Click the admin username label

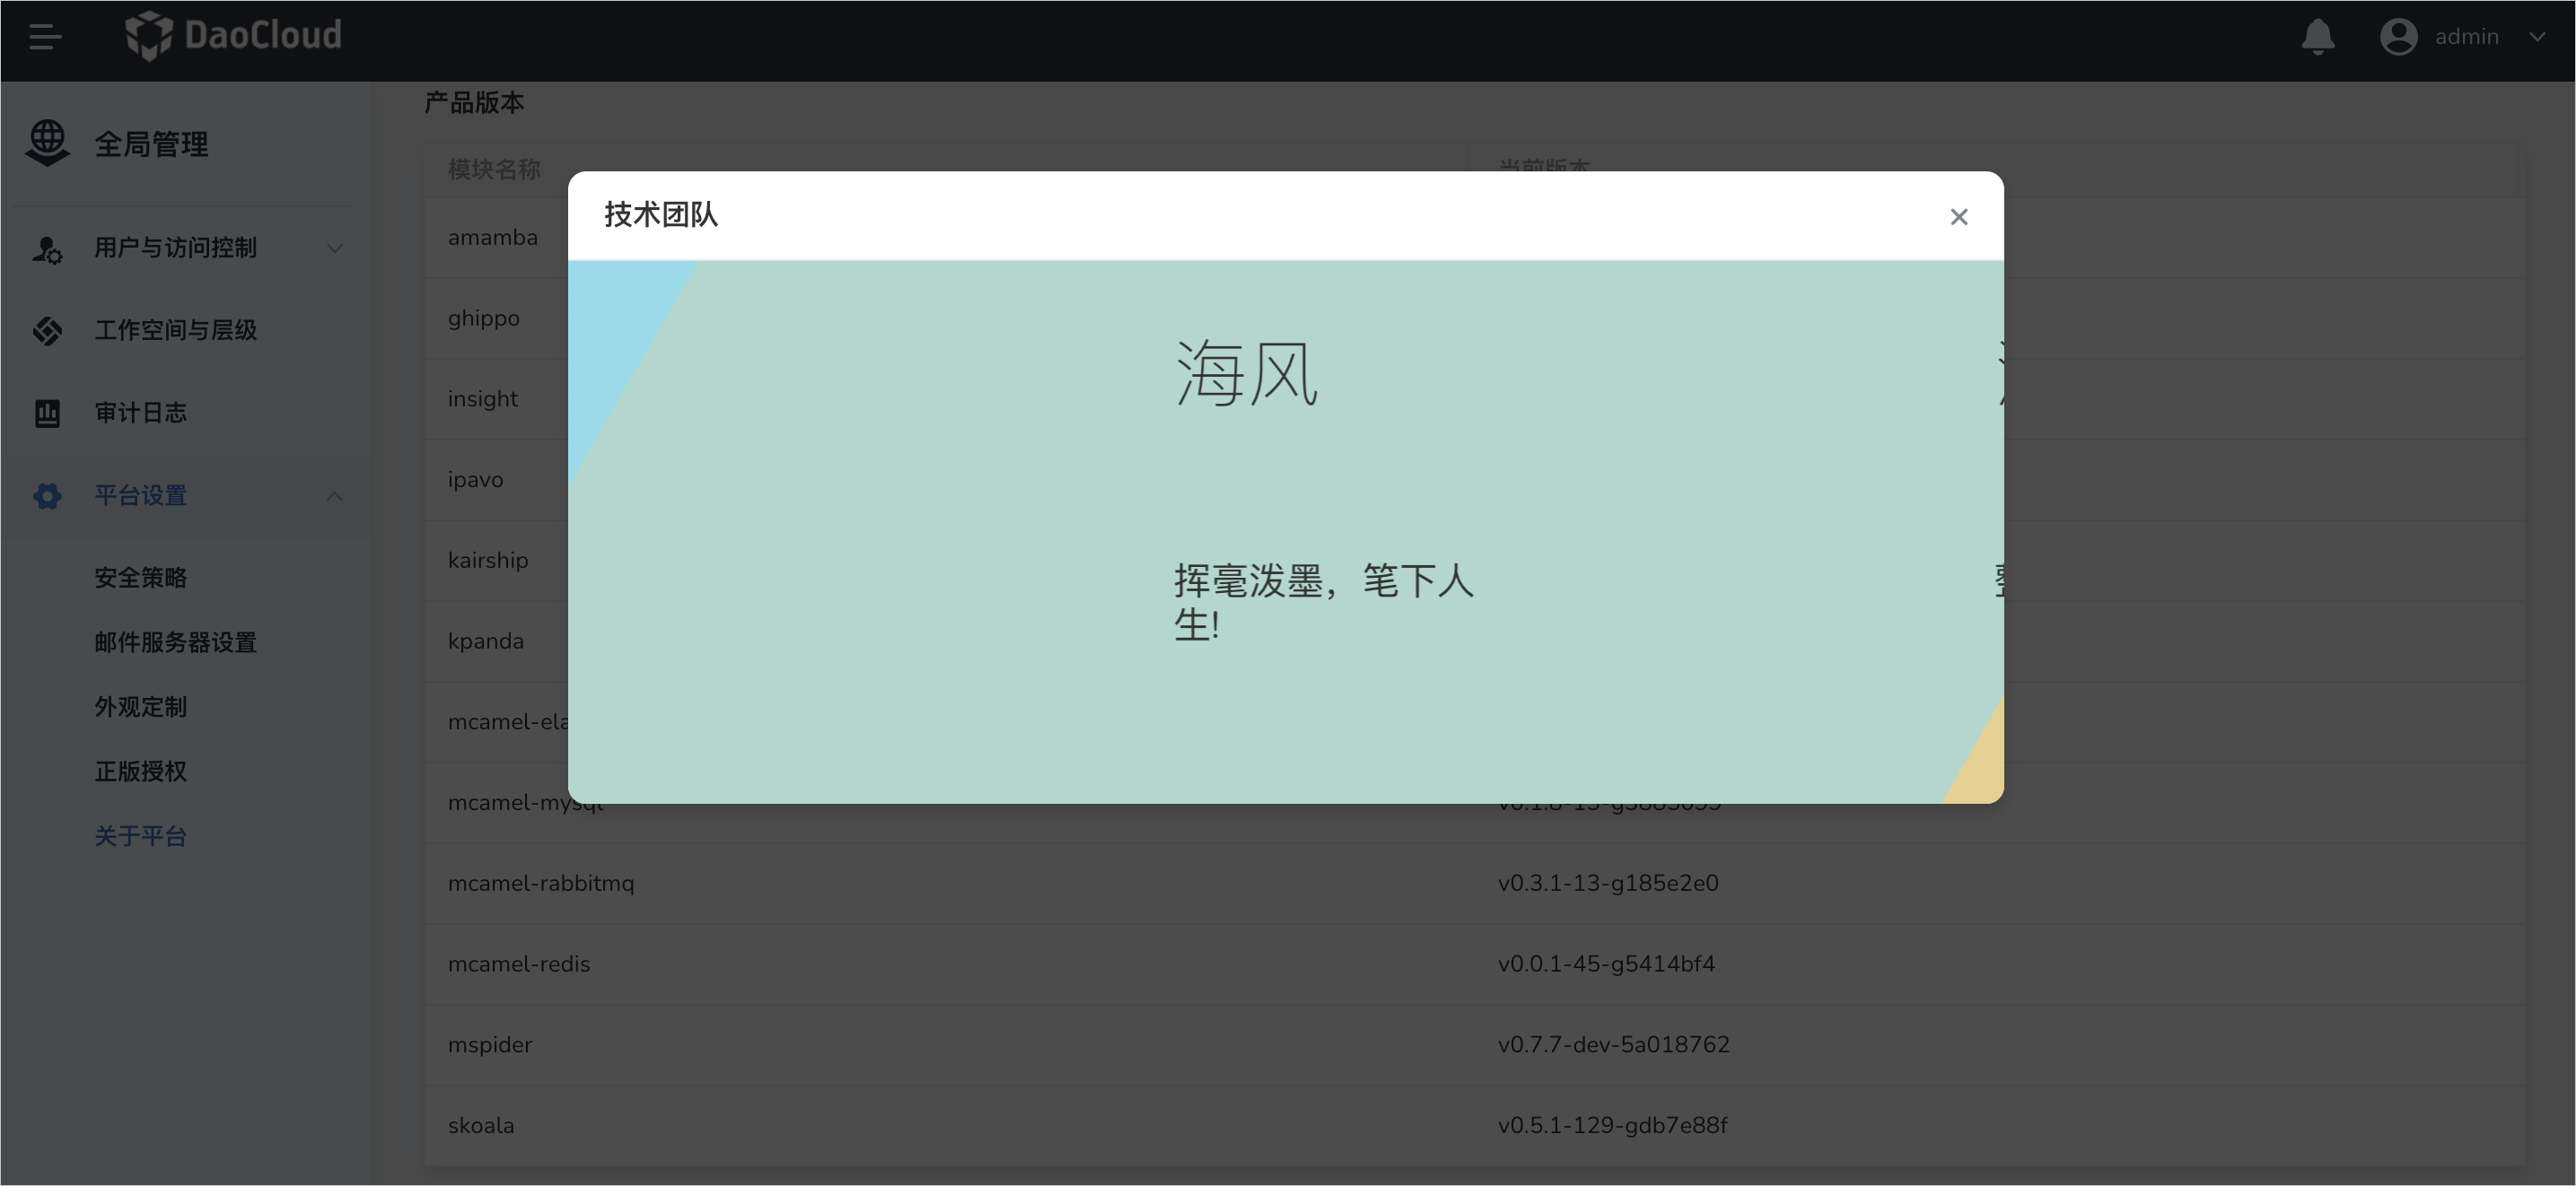2466,37
